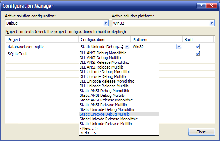
Task: Select Static Unicode Debug Monolithic
Action: [119, 109]
